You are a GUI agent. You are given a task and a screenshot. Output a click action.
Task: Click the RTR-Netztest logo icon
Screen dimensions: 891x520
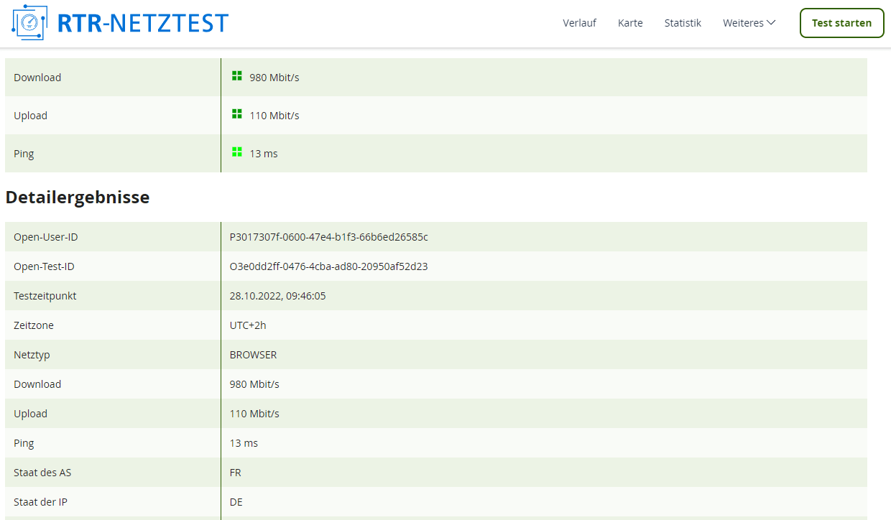coord(30,22)
